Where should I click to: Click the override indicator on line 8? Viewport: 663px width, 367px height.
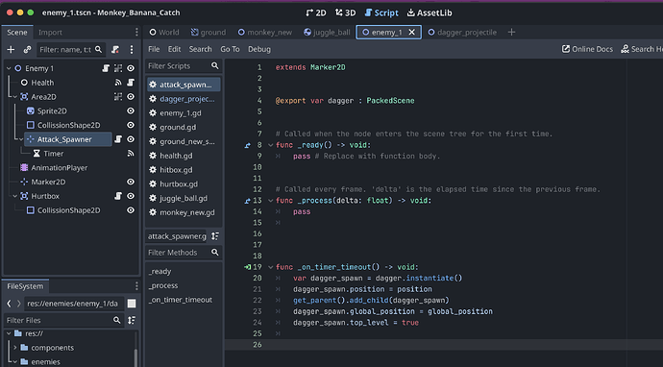tap(247, 145)
